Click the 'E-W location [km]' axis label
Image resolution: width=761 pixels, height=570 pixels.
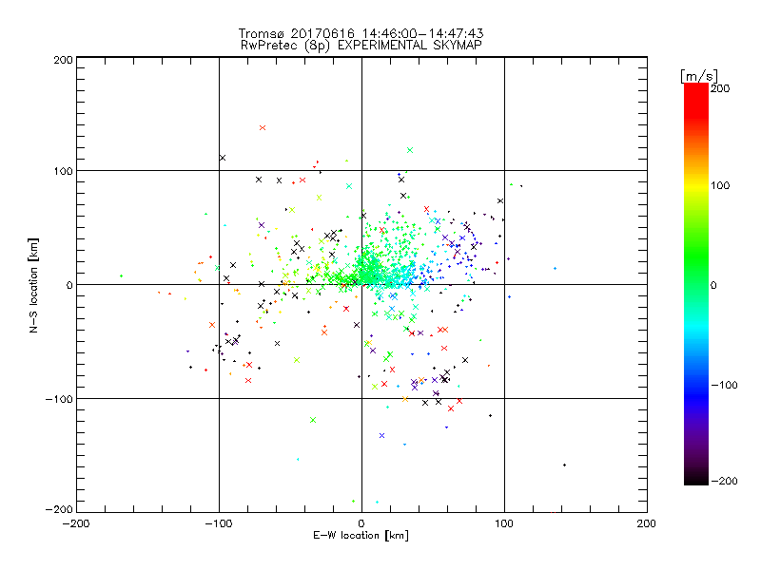(x=361, y=535)
